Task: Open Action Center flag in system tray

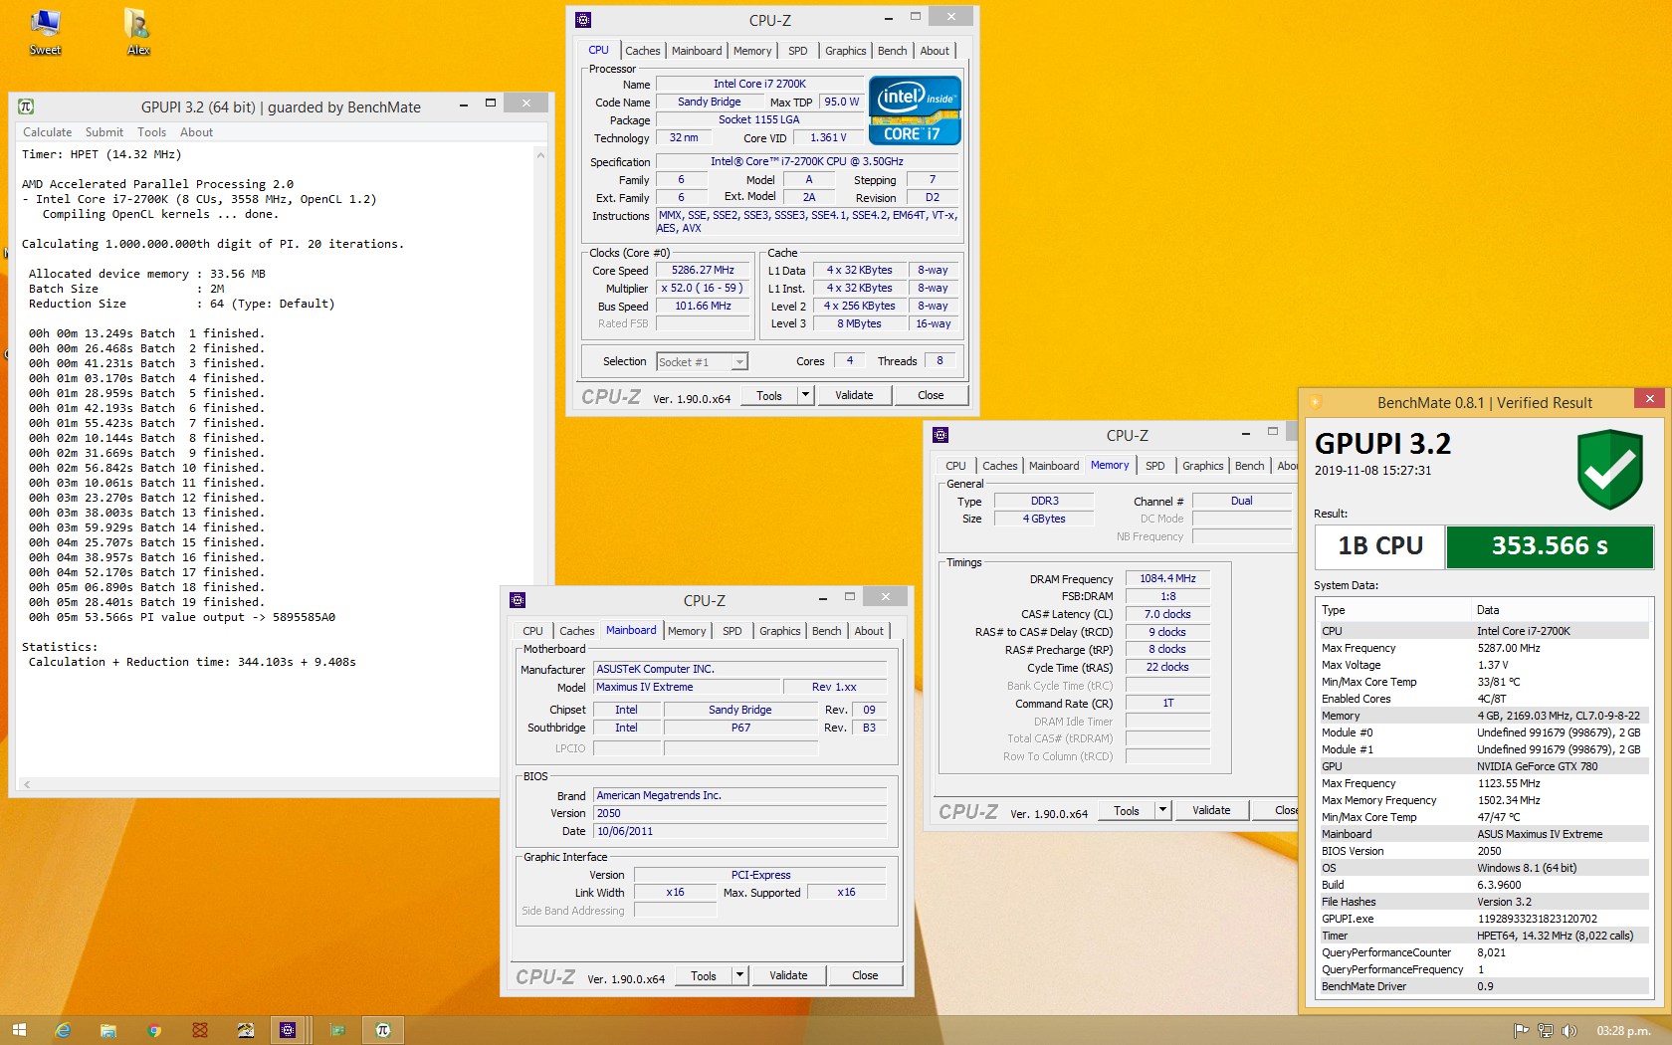Action: pos(1521,1031)
